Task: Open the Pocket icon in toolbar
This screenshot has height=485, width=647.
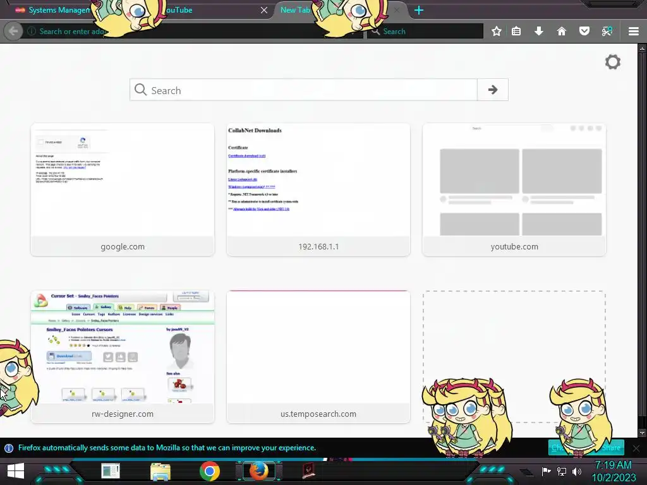Action: point(584,32)
